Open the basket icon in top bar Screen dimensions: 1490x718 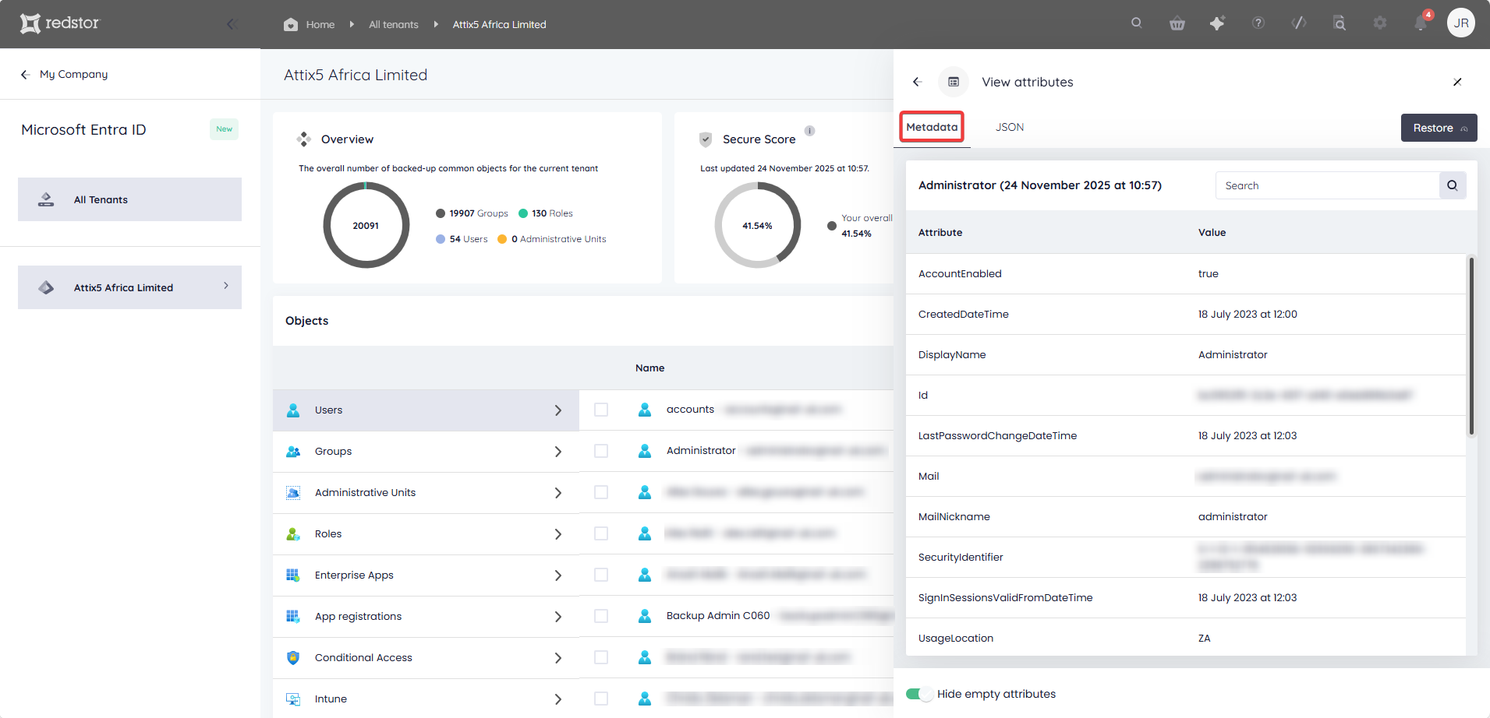[x=1177, y=23]
